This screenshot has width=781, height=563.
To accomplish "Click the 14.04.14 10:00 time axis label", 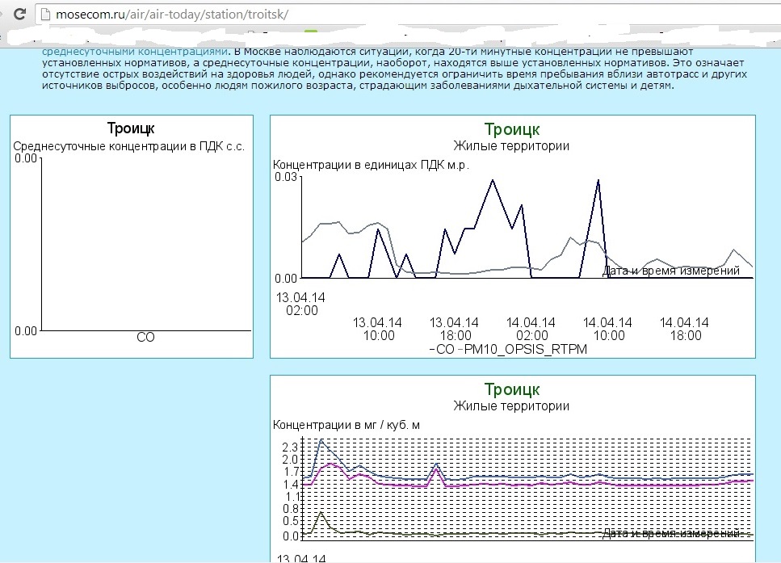I will coord(608,329).
